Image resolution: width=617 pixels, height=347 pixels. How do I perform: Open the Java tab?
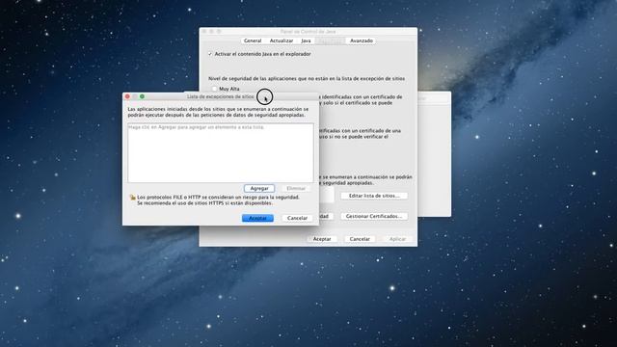[307, 40]
